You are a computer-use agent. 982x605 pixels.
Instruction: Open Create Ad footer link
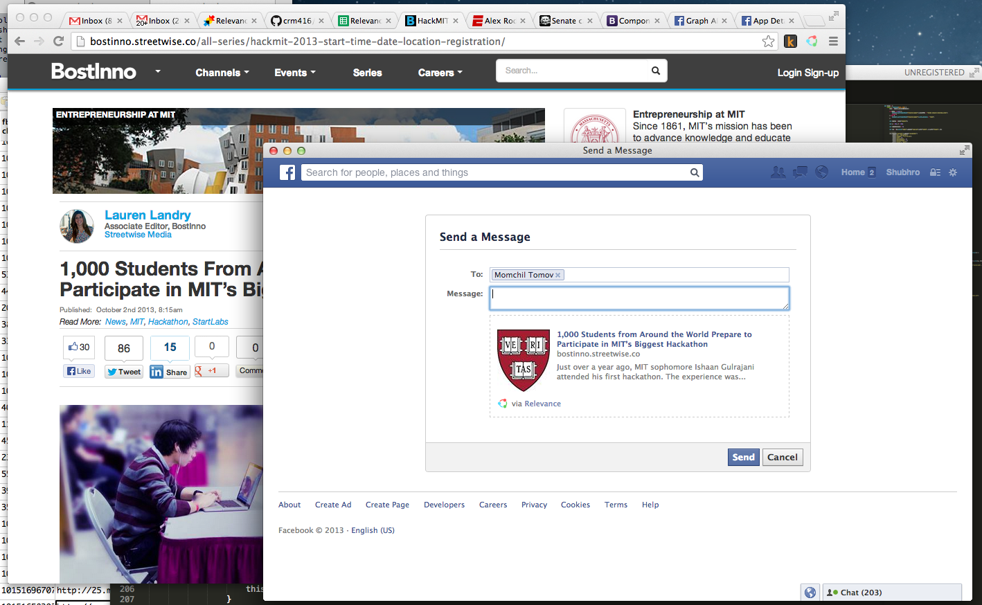coord(333,505)
